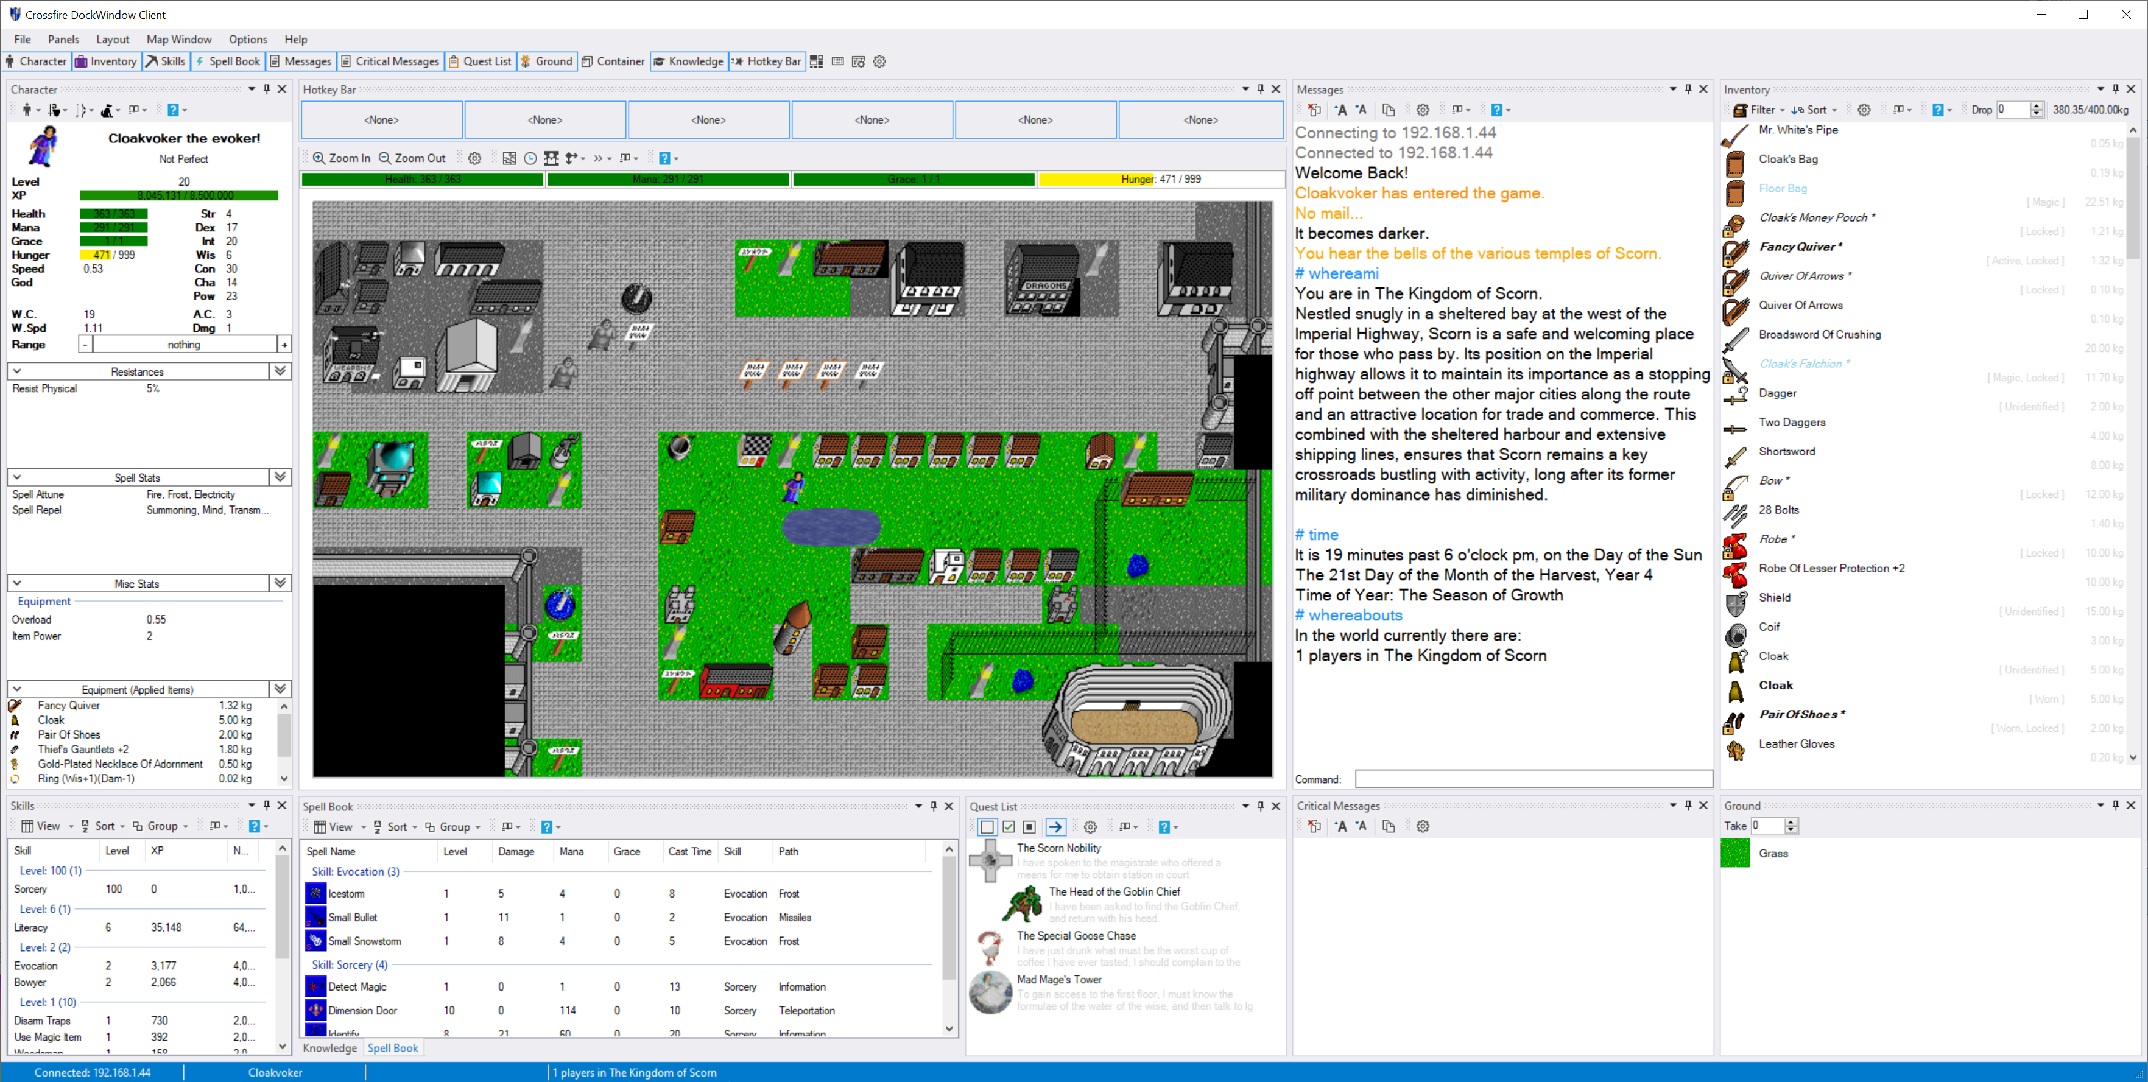This screenshot has width=2148, height=1082.
Task: Click the Zoom In map button
Action: pyautogui.click(x=341, y=158)
